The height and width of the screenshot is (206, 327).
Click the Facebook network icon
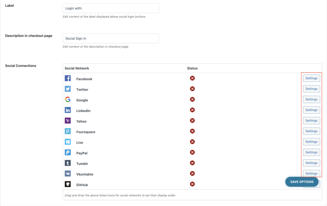tap(68, 78)
